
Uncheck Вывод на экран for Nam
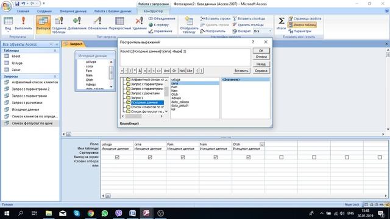[216, 157]
